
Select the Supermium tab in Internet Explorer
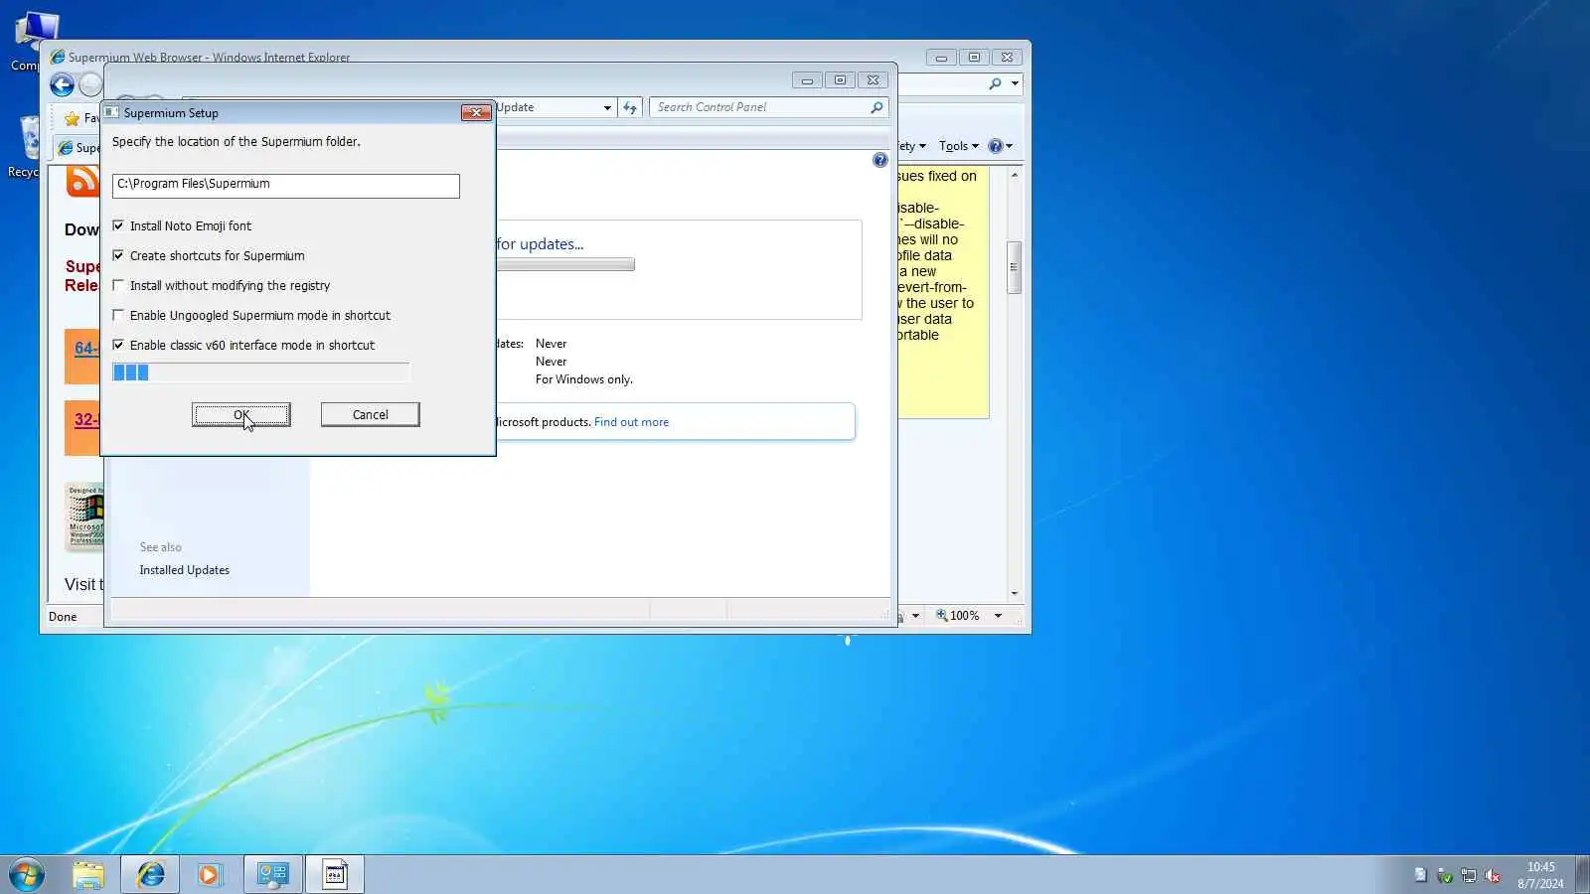pyautogui.click(x=79, y=148)
